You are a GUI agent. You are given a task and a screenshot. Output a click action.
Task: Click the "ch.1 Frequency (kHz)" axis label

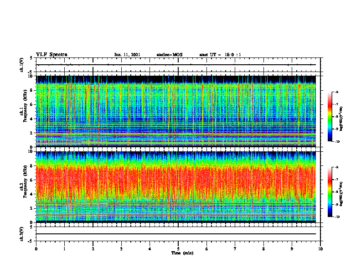click(x=25, y=106)
